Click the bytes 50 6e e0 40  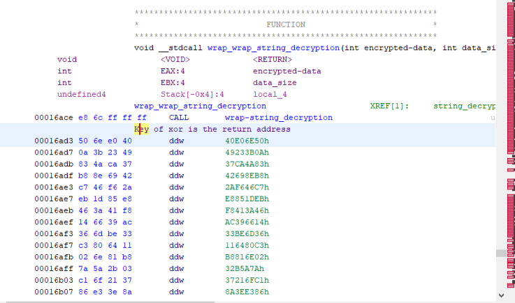pyautogui.click(x=105, y=141)
